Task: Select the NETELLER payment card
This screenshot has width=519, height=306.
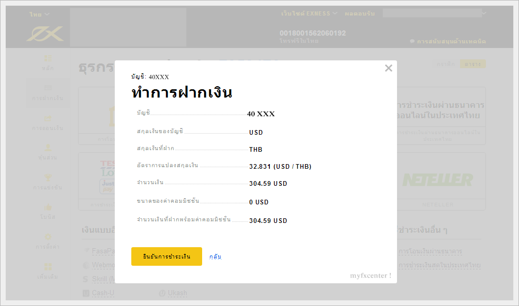Action: pos(437,182)
